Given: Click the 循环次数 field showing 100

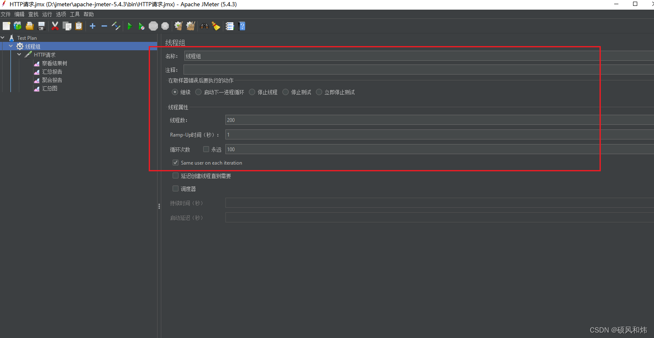Looking at the screenshot, I should tap(439, 149).
